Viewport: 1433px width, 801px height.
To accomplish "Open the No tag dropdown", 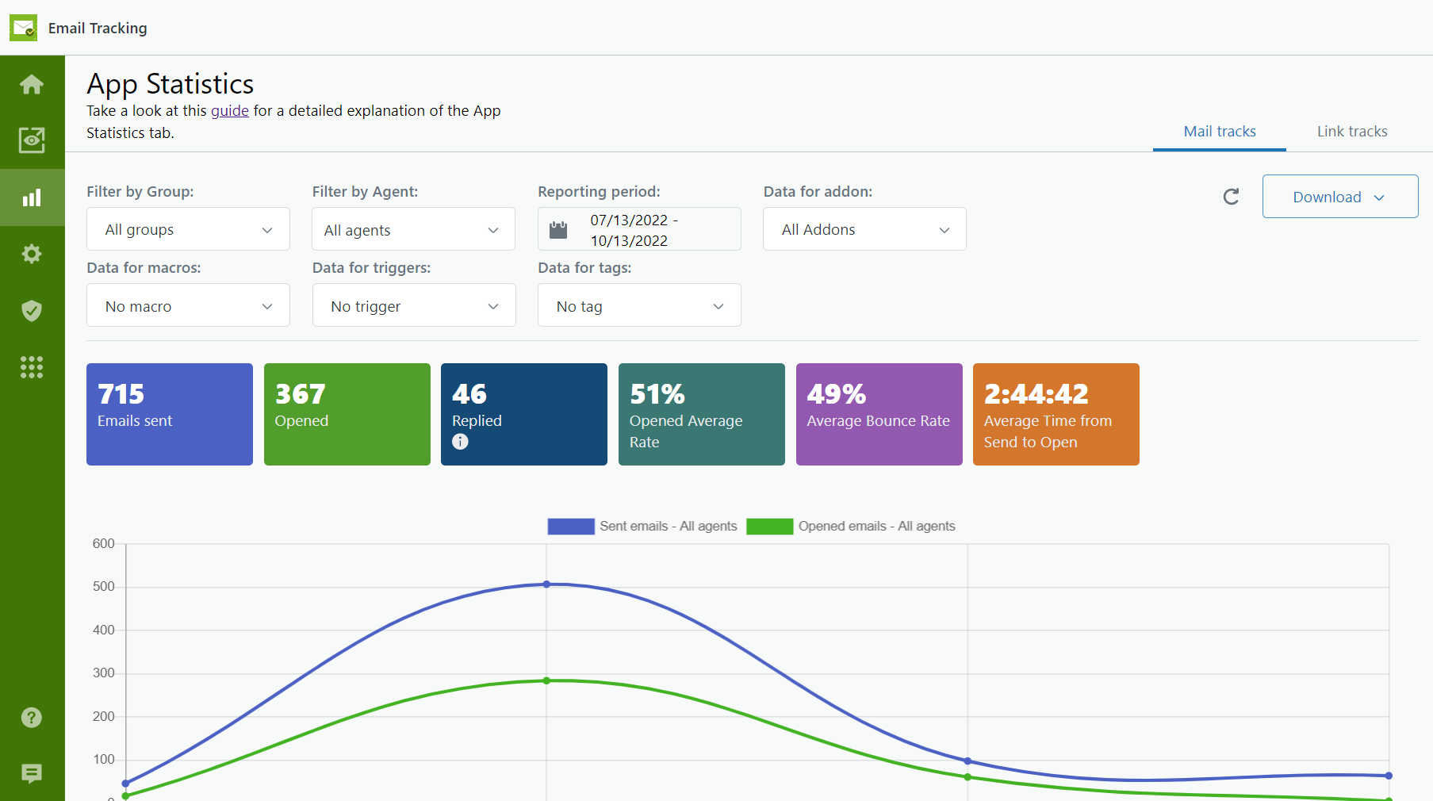I will (639, 305).
